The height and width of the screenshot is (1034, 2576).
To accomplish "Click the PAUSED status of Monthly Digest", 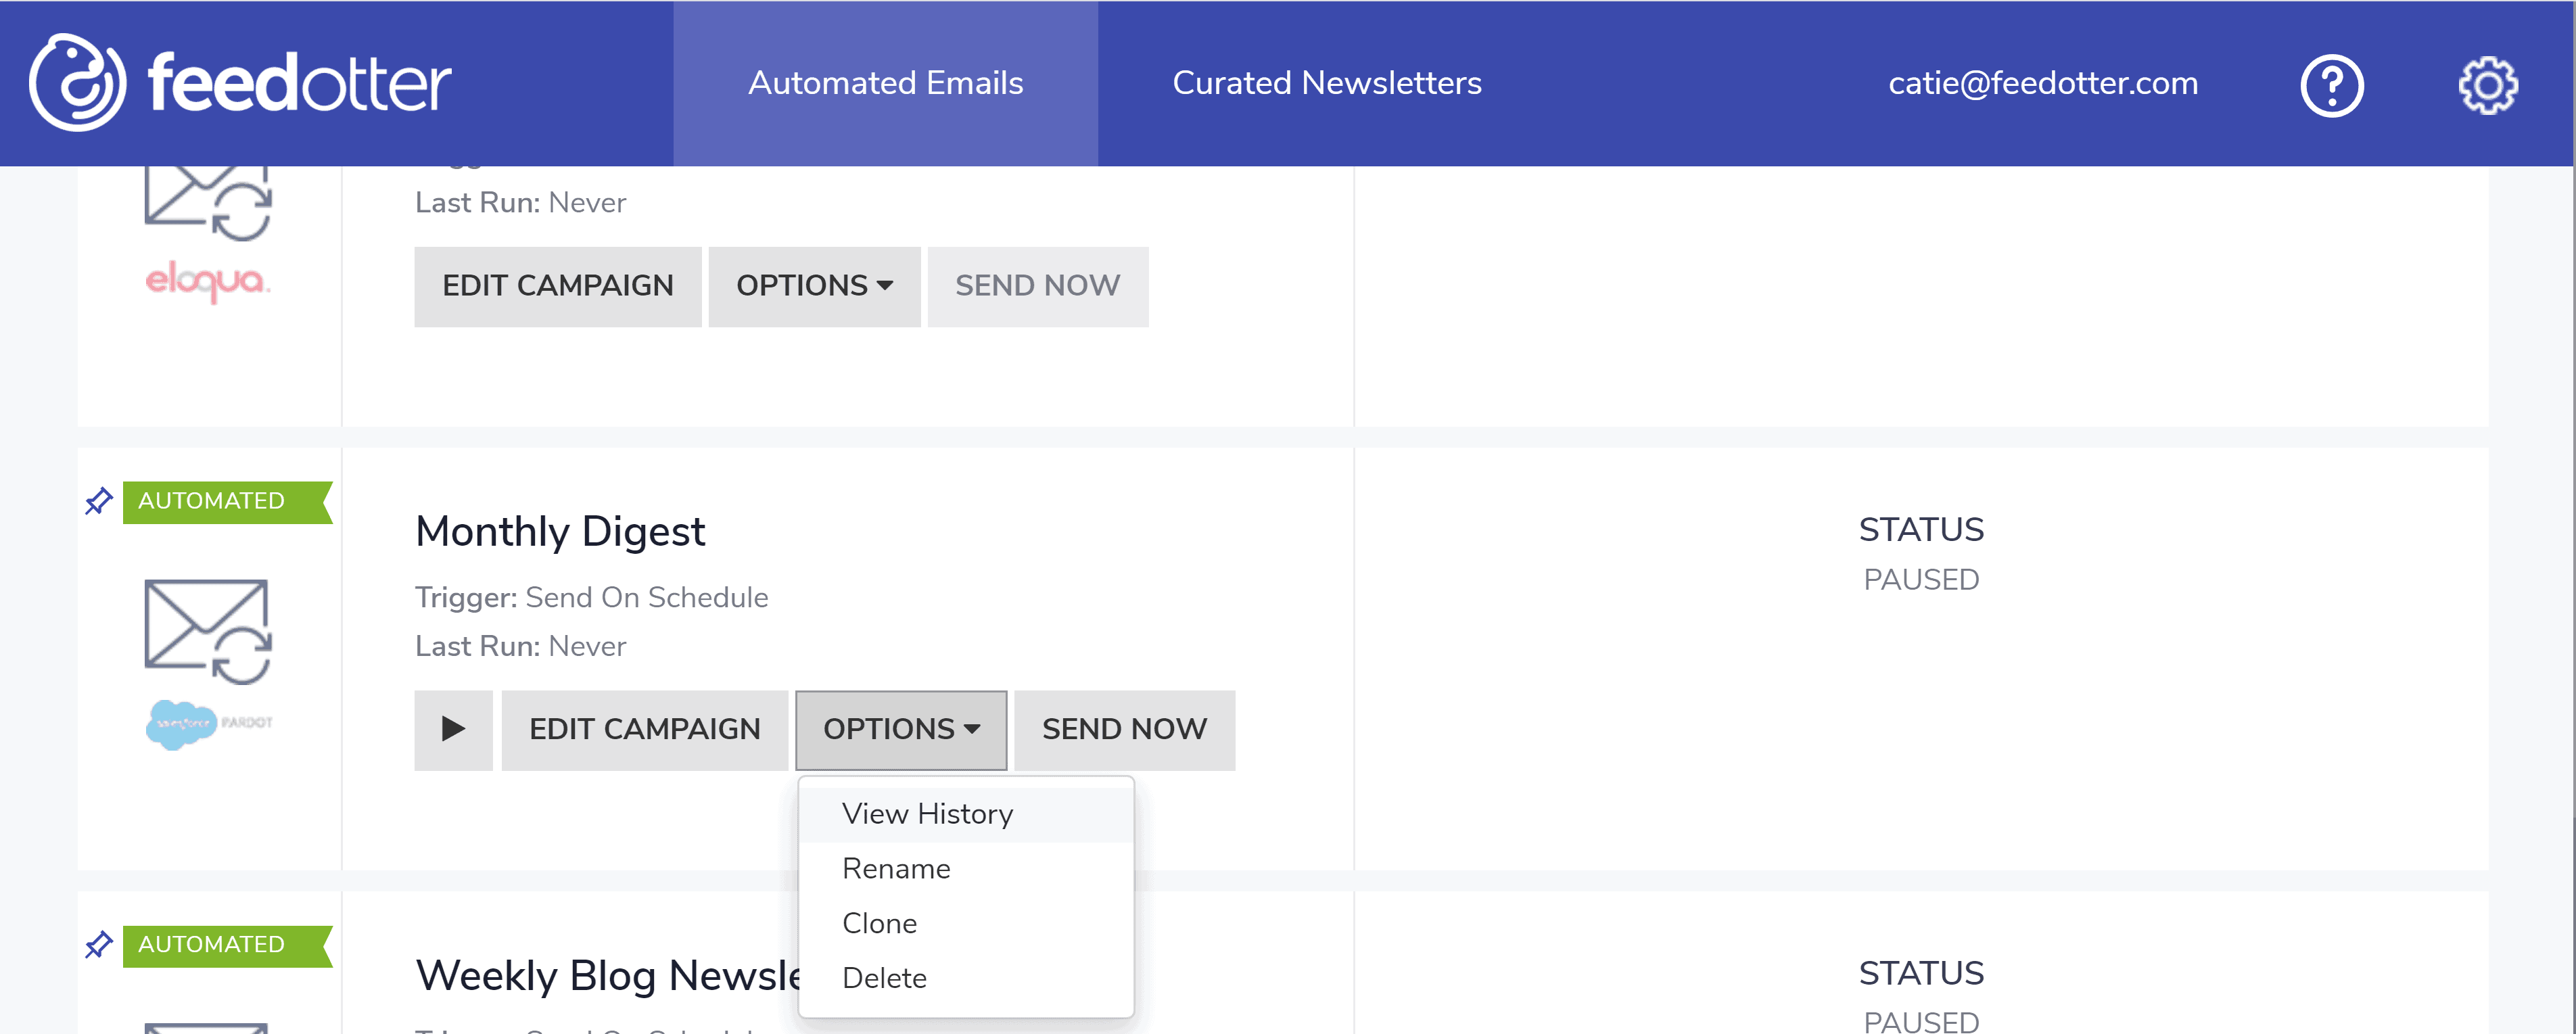I will [x=1921, y=580].
